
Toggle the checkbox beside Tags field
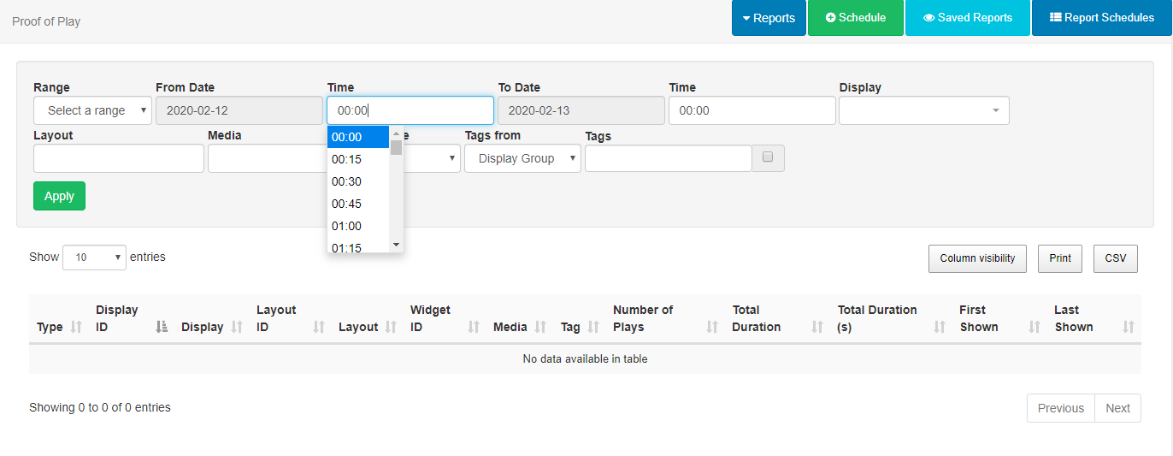(x=768, y=157)
